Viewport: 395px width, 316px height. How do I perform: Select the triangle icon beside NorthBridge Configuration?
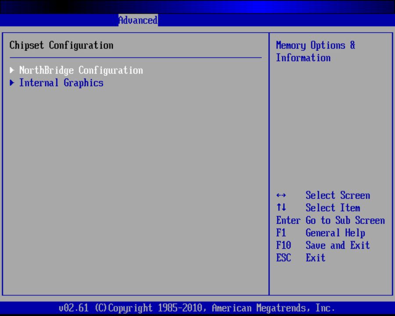(11, 70)
